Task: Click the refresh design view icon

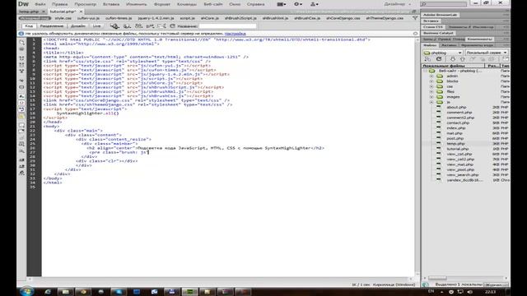Action: coord(172,25)
